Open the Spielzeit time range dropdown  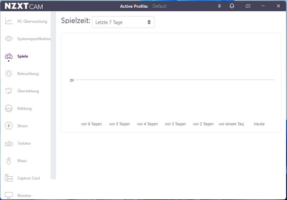click(123, 22)
